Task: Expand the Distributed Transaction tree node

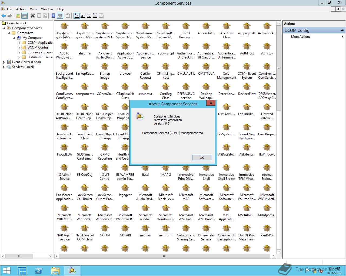Action: coord(19,57)
